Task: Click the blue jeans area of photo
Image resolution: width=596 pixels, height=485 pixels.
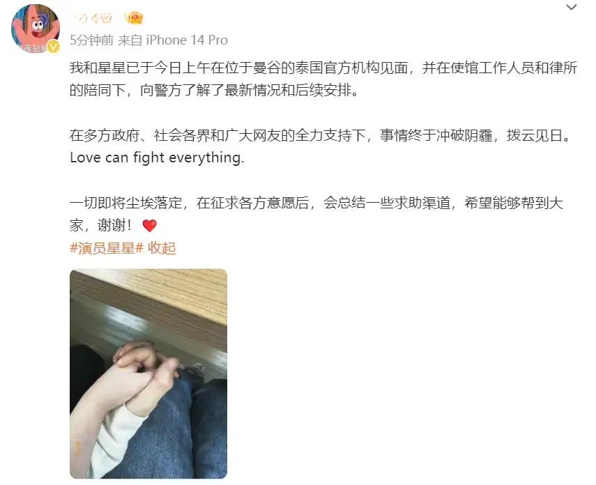Action: click(178, 429)
